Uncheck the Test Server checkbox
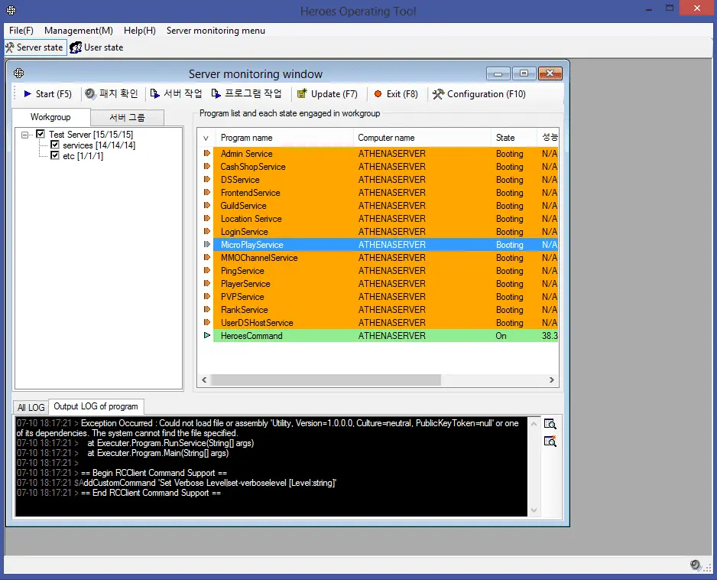 click(41, 134)
